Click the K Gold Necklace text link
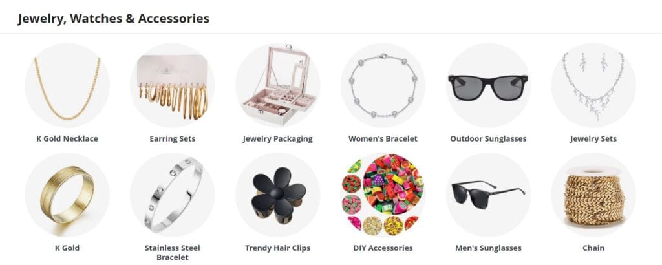Viewport: 662px width, 265px height. (x=67, y=138)
